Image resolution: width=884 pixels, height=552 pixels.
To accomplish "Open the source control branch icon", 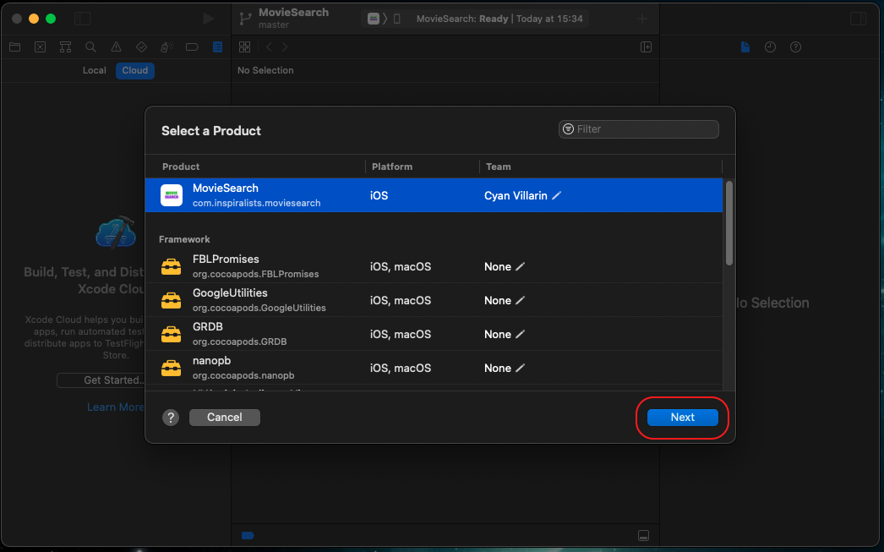I will (x=245, y=19).
